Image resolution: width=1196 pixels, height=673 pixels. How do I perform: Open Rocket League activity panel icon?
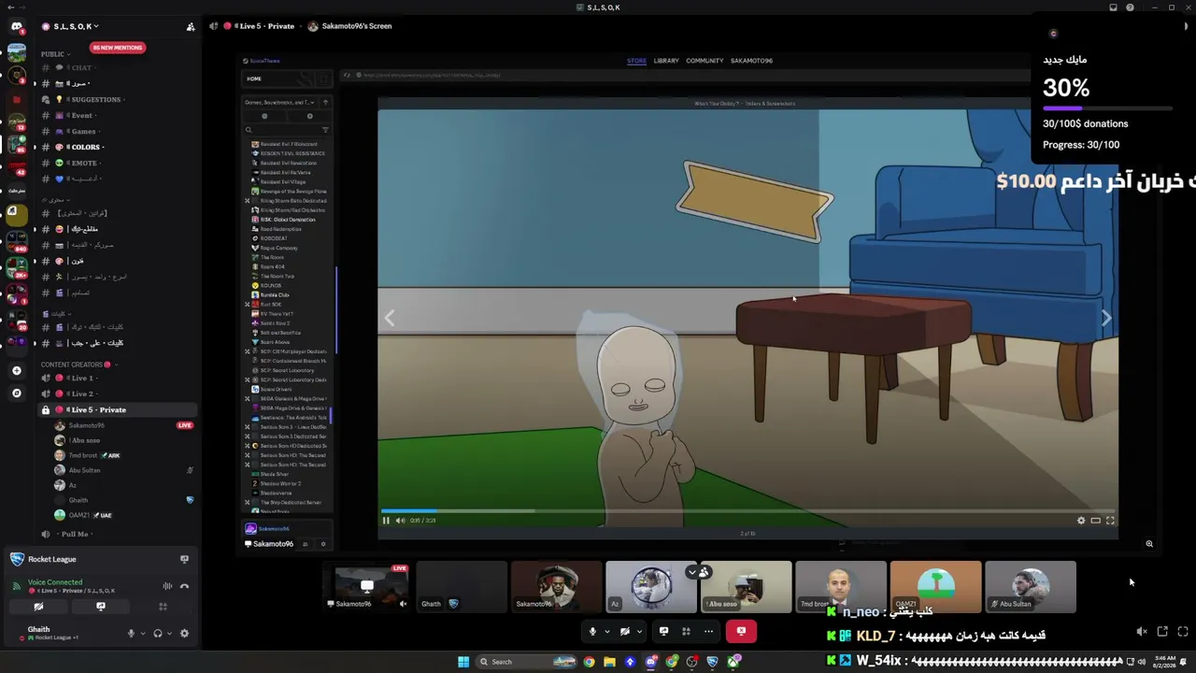(184, 559)
